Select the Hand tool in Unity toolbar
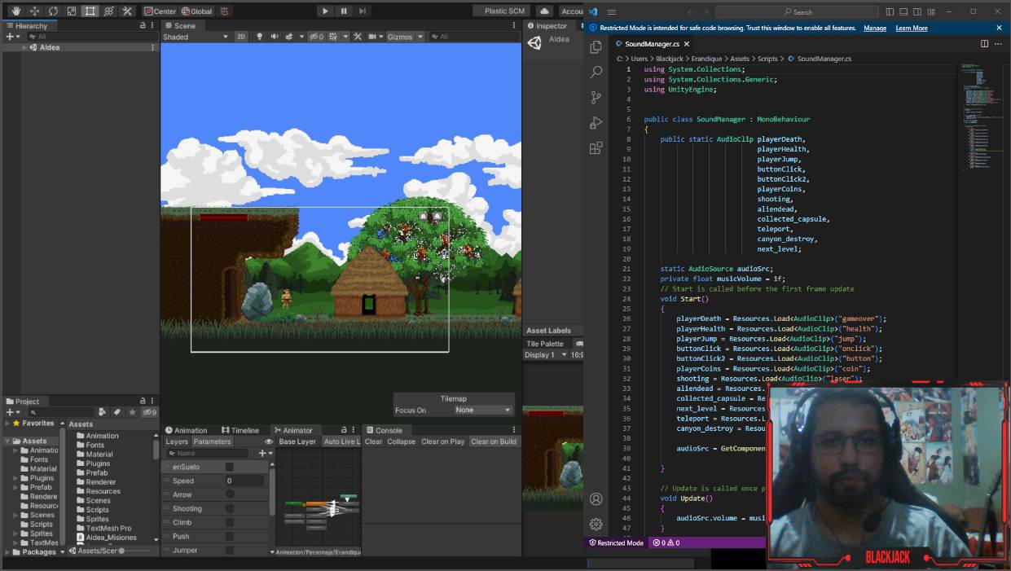1011x571 pixels. 15,11
